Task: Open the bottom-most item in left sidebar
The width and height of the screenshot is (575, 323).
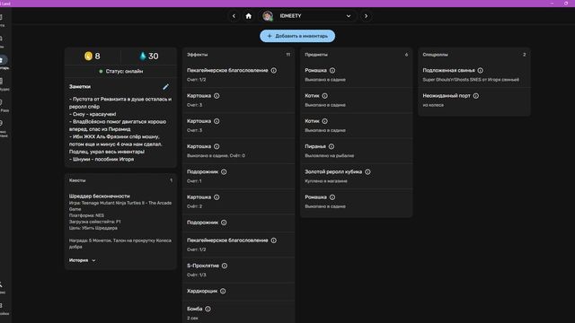Action: point(3,308)
